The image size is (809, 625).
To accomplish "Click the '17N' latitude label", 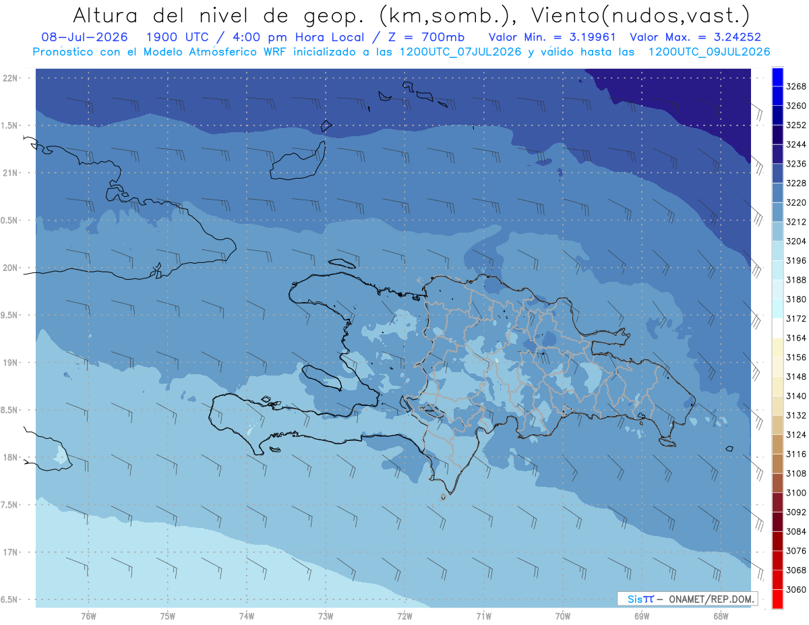I will pyautogui.click(x=11, y=552).
